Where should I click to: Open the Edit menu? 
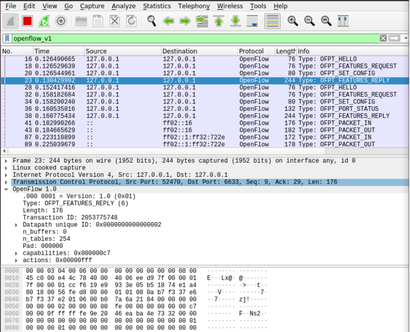[x=29, y=6]
